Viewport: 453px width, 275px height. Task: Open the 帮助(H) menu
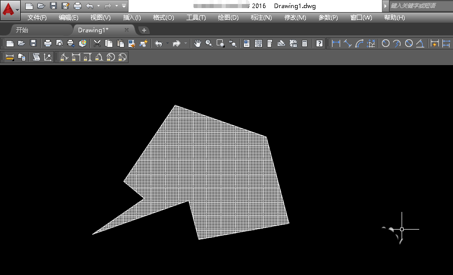coord(395,18)
